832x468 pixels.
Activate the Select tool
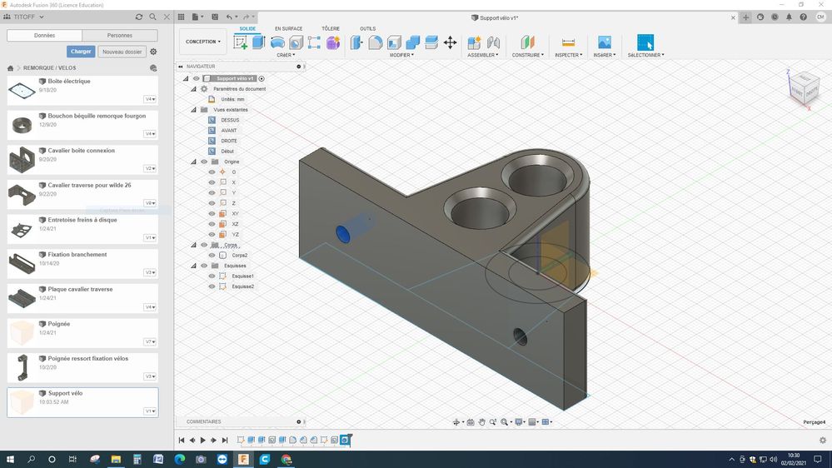(645, 42)
